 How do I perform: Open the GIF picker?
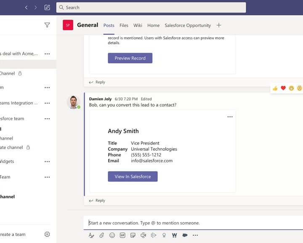[x=122, y=235]
